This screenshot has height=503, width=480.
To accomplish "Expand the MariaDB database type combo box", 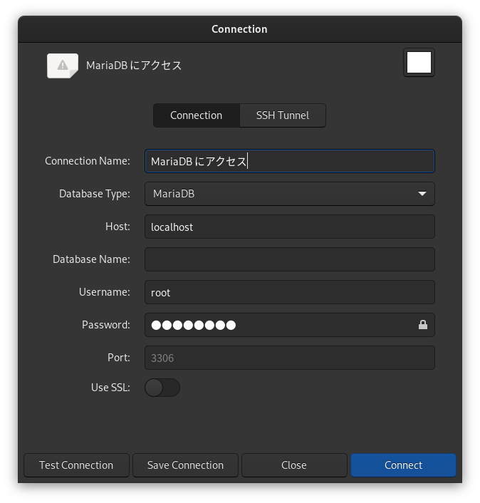I will coord(290,194).
